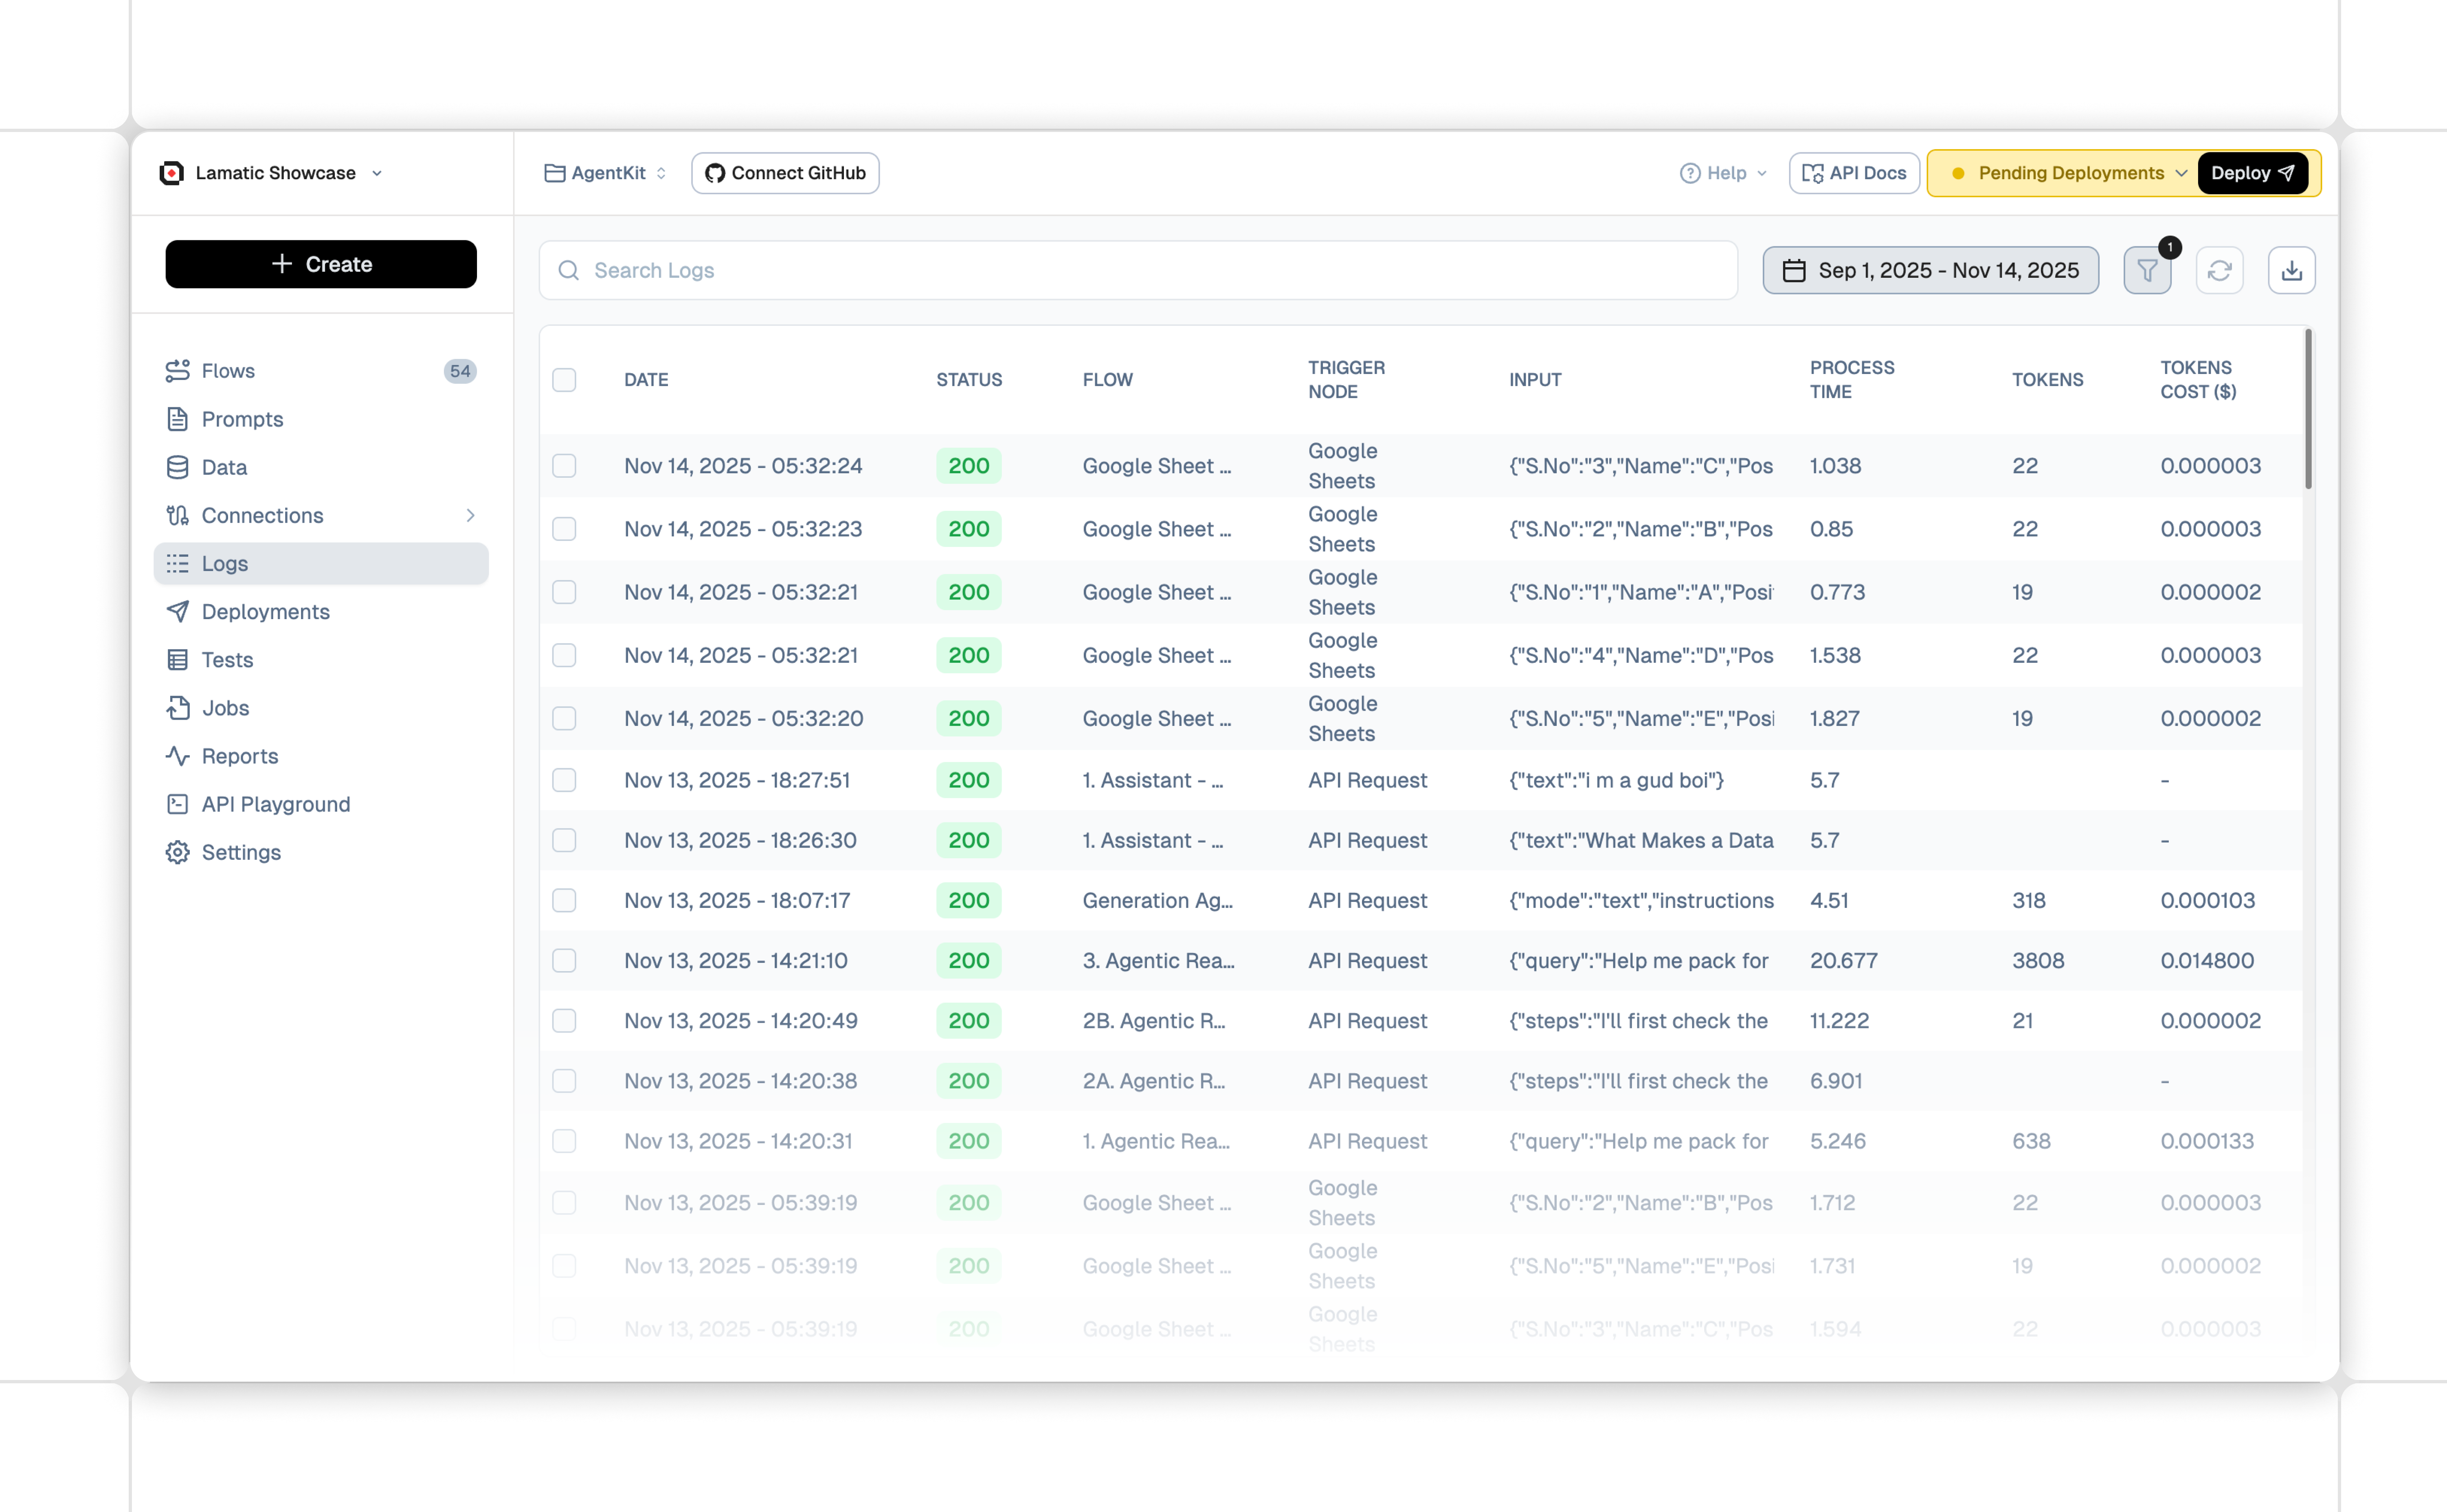Click the Search Logs input field

pos(1100,270)
